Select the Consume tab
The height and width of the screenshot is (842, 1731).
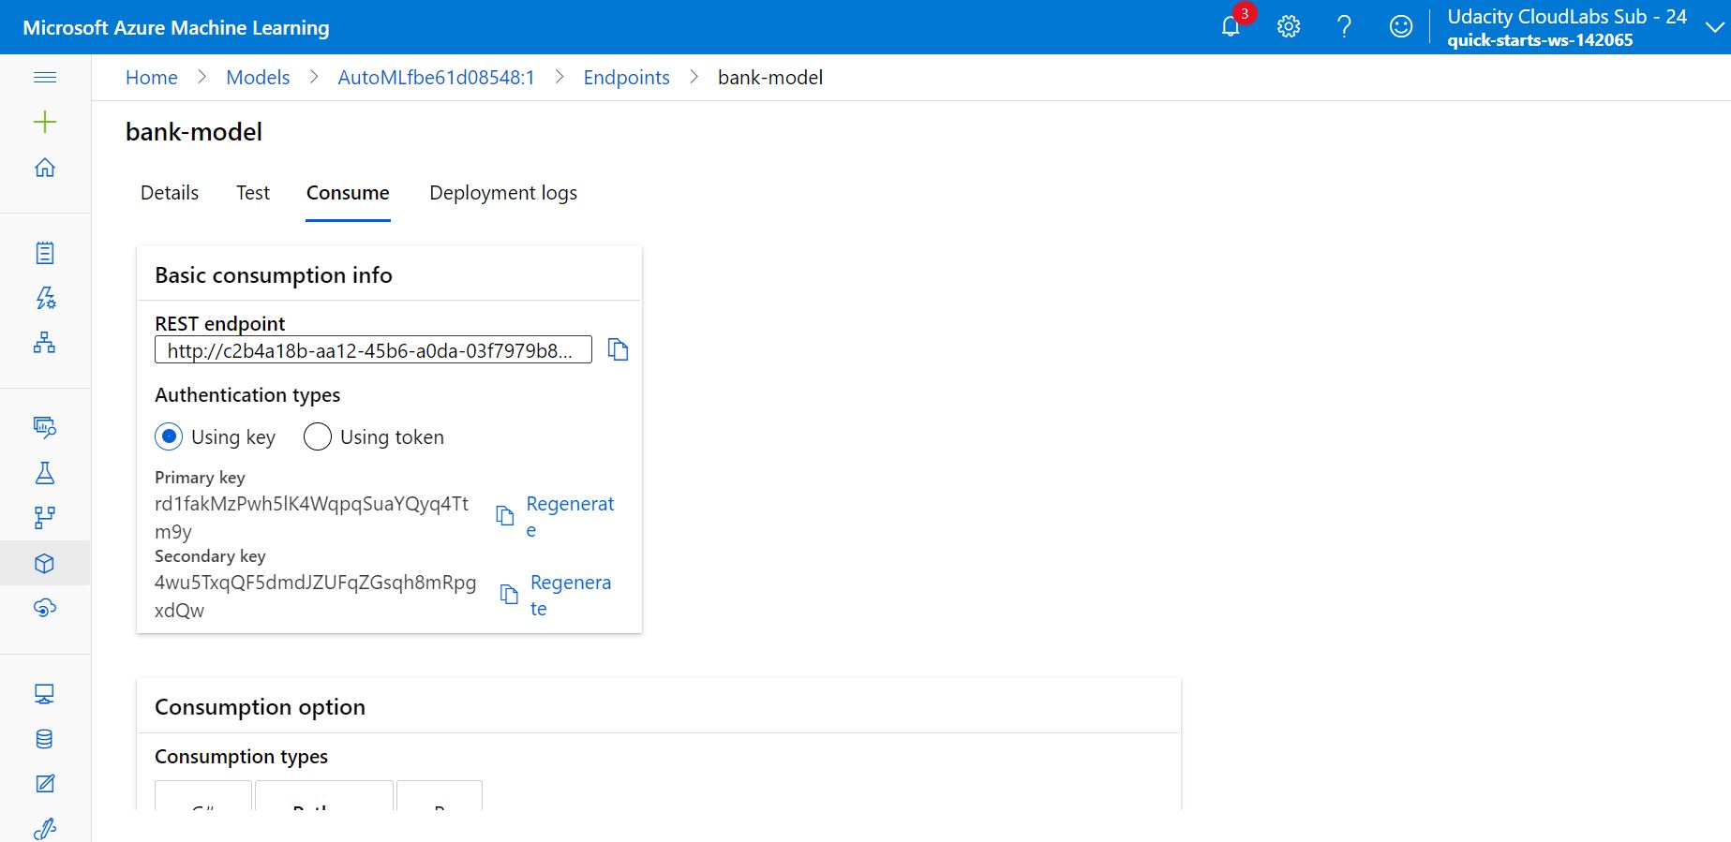click(348, 193)
